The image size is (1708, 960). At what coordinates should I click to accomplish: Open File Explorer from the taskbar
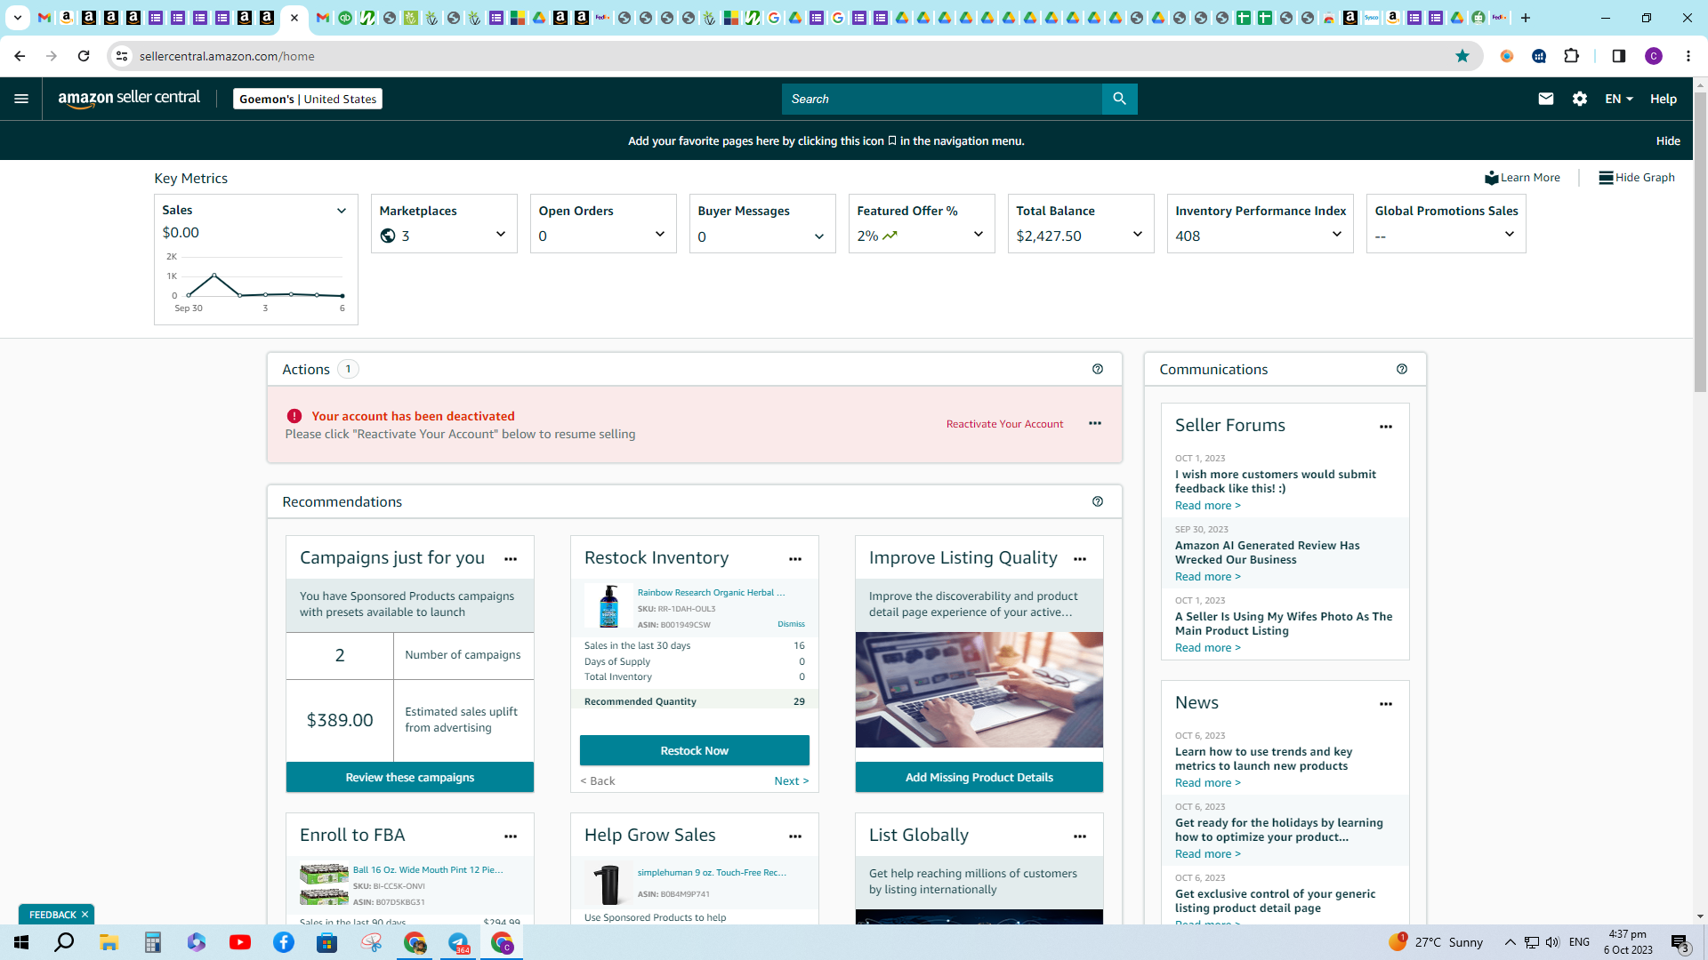pos(109,942)
